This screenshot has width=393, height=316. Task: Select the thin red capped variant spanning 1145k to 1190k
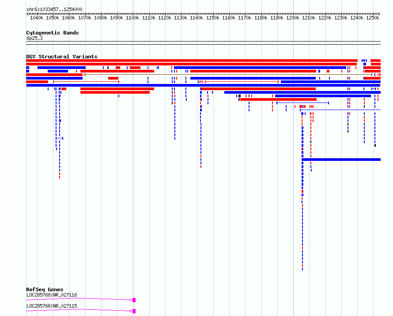click(242, 82)
